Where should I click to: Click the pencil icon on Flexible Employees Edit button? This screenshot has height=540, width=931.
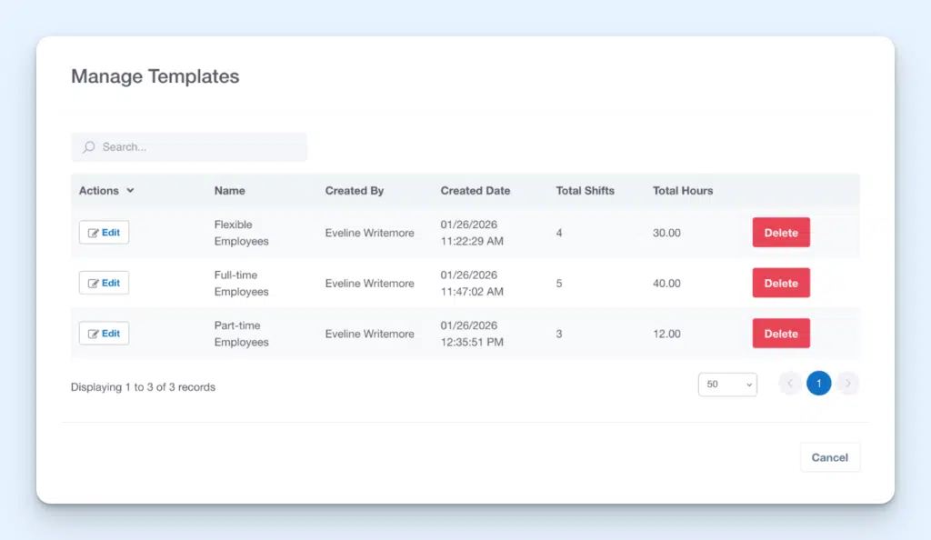pyautogui.click(x=92, y=232)
